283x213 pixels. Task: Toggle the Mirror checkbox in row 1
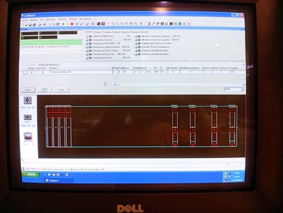(x=142, y=72)
